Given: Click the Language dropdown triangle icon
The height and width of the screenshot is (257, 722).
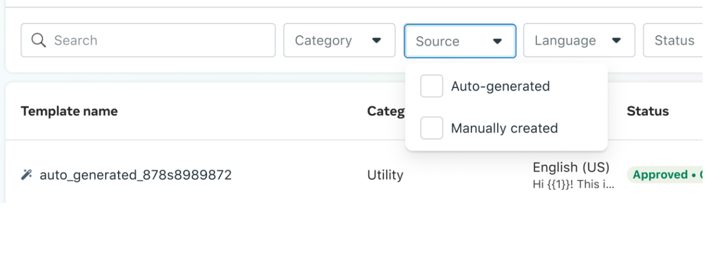Looking at the screenshot, I should (x=616, y=40).
